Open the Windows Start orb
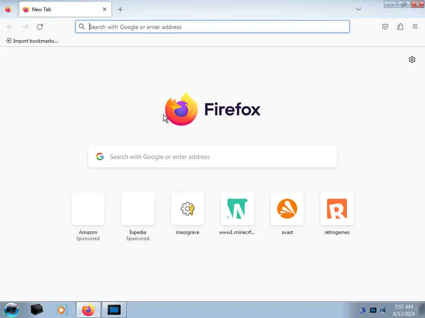Screen dimensions: 425x318 click(11, 310)
